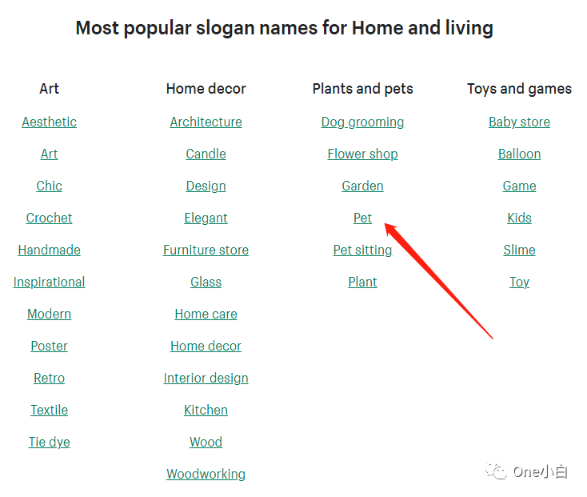
Task: Open the Pet sitting link
Action: point(362,250)
